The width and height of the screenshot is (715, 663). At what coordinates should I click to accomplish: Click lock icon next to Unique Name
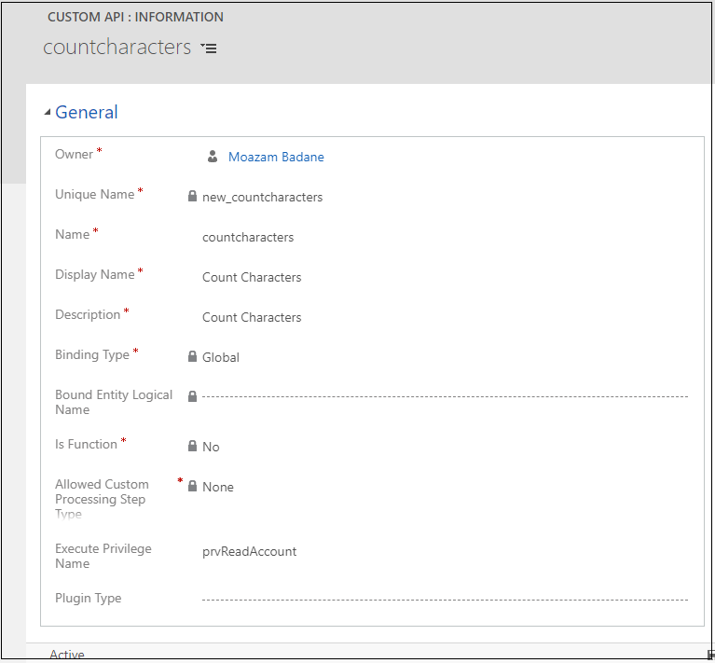coord(192,196)
